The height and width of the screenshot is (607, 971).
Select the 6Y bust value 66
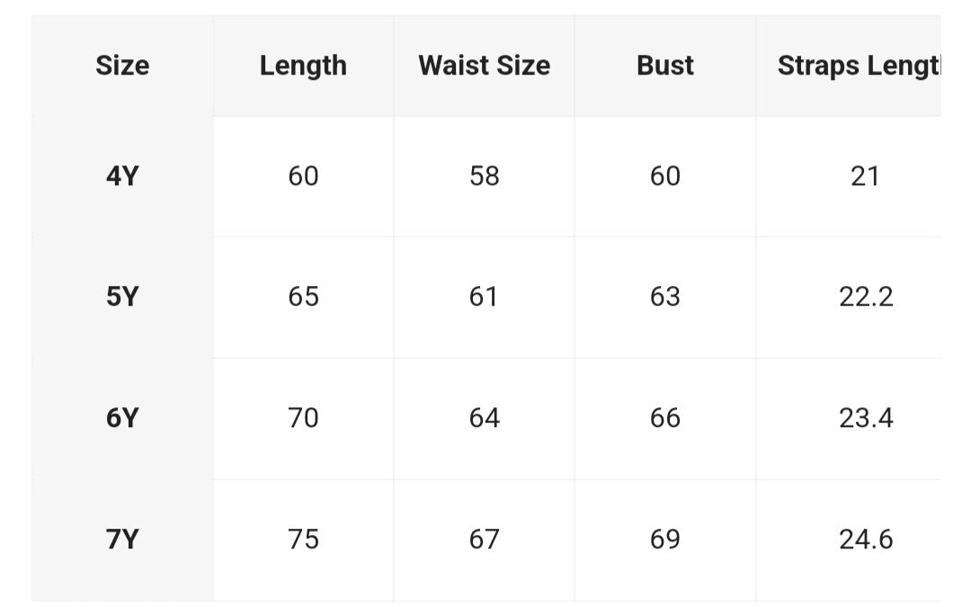pos(665,418)
